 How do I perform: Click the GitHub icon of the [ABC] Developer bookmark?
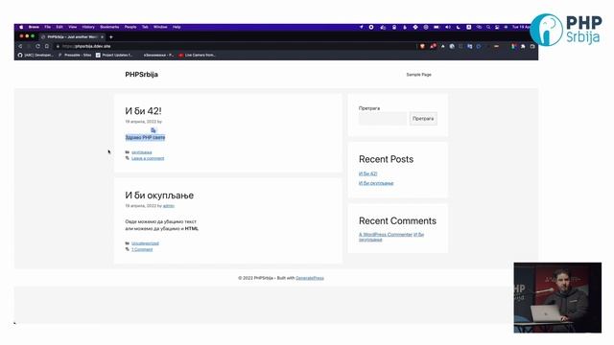pyautogui.click(x=20, y=56)
